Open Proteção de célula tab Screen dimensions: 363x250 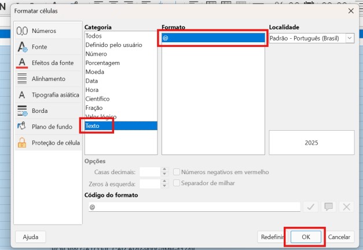pos(49,142)
